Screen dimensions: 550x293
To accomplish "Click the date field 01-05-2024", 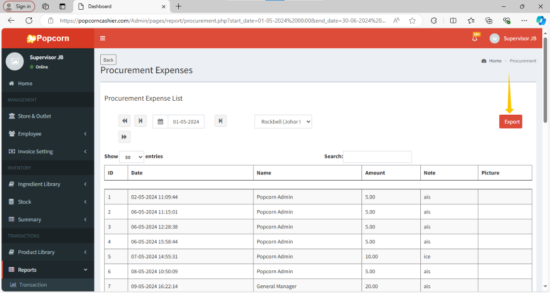I will point(186,121).
